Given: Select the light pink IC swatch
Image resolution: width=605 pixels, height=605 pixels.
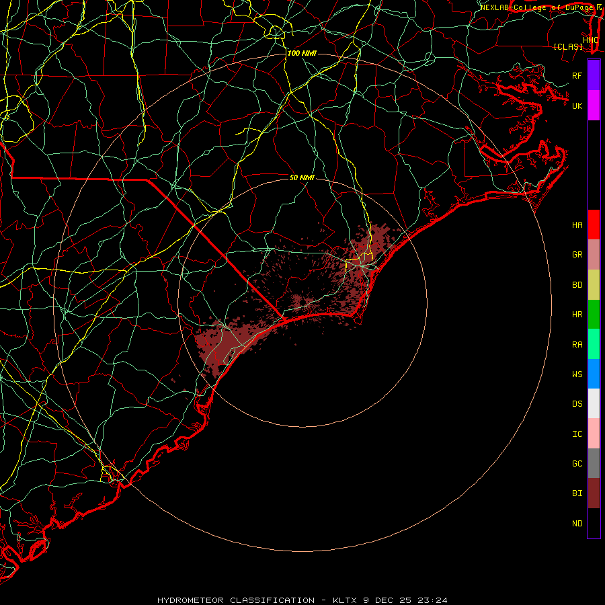Looking at the screenshot, I should pyautogui.click(x=594, y=434).
